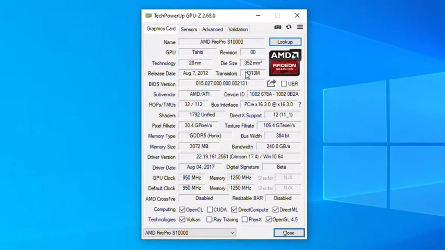Open the Advanced tab
The image size is (445, 250).
[x=212, y=29]
